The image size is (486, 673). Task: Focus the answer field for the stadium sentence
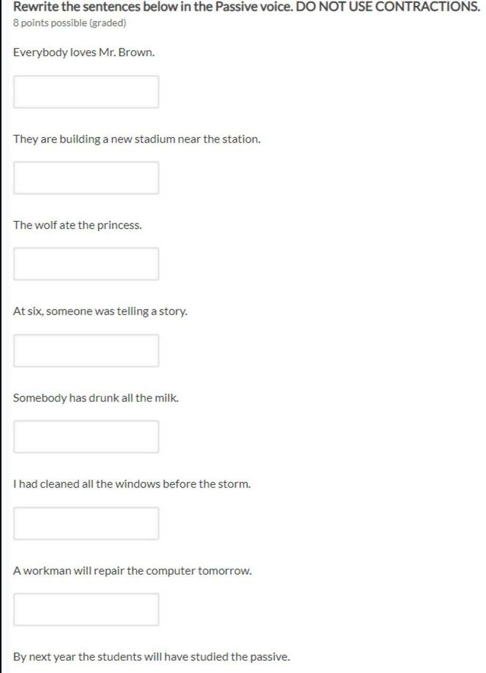tap(86, 178)
